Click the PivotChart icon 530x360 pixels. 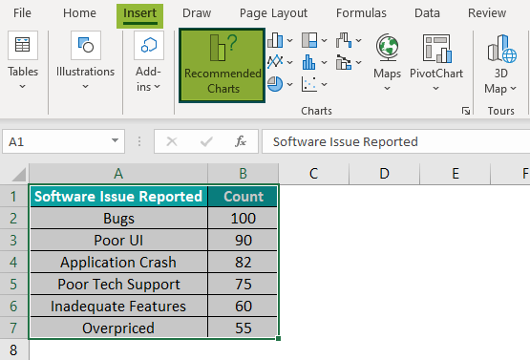click(436, 49)
